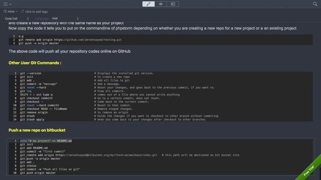Click the 'Push a new repo on bitbucket' heading
Image resolution: width=321 pixels, height=180 pixels.
click(37, 130)
